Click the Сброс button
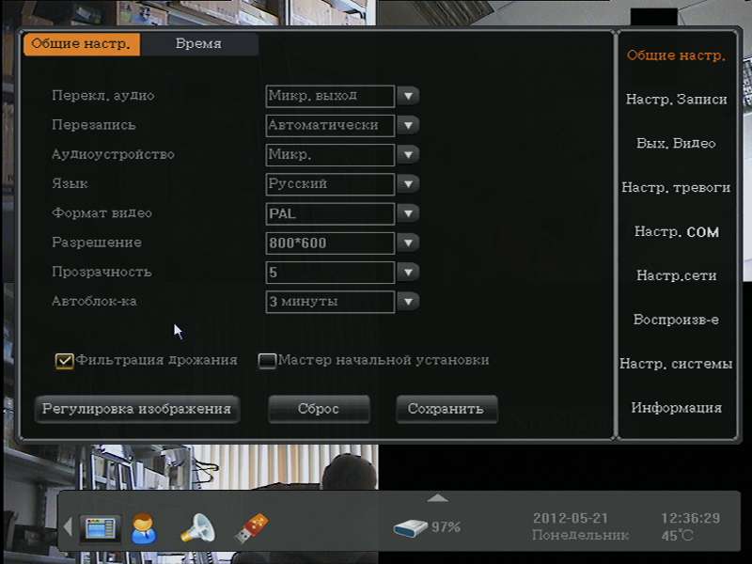The height and width of the screenshot is (564, 752). (319, 409)
